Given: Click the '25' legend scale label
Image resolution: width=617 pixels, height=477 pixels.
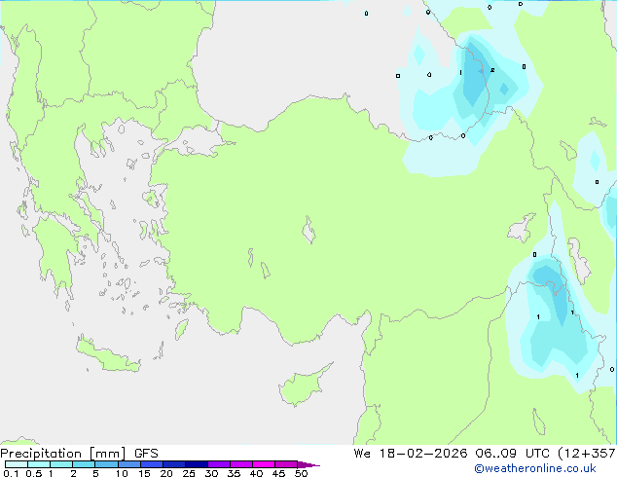Looking at the screenshot, I should 189,473.
